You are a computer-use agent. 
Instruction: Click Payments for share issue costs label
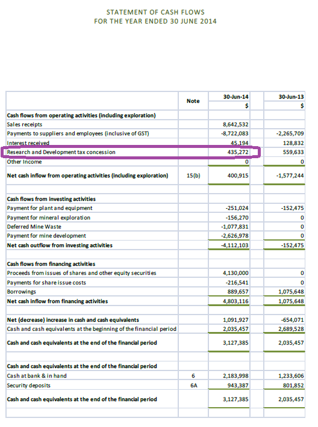click(46, 283)
